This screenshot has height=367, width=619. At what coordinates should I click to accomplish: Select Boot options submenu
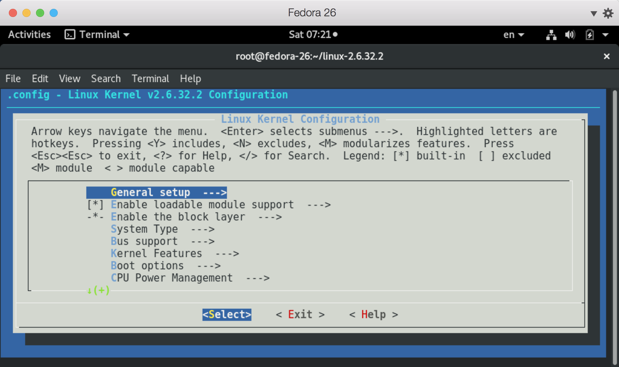(x=165, y=266)
